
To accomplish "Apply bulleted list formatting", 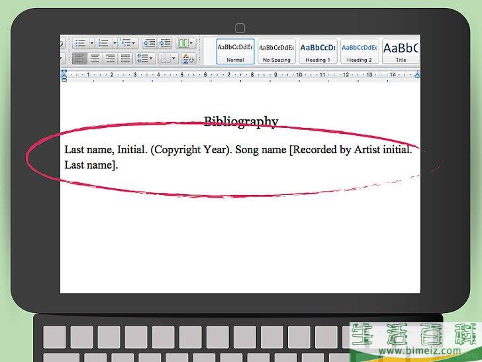I will point(81,43).
